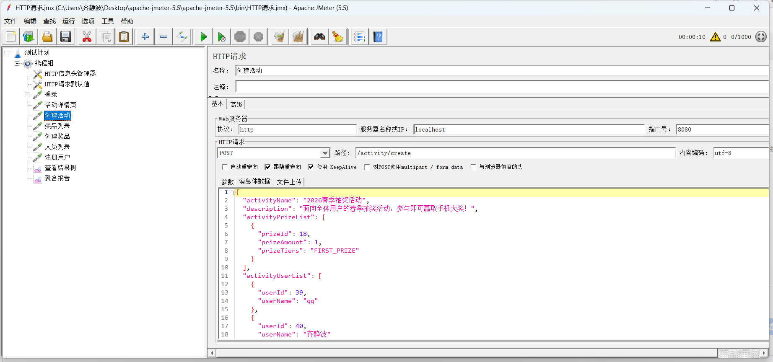Open 查看结果树 listener

[x=60, y=168]
